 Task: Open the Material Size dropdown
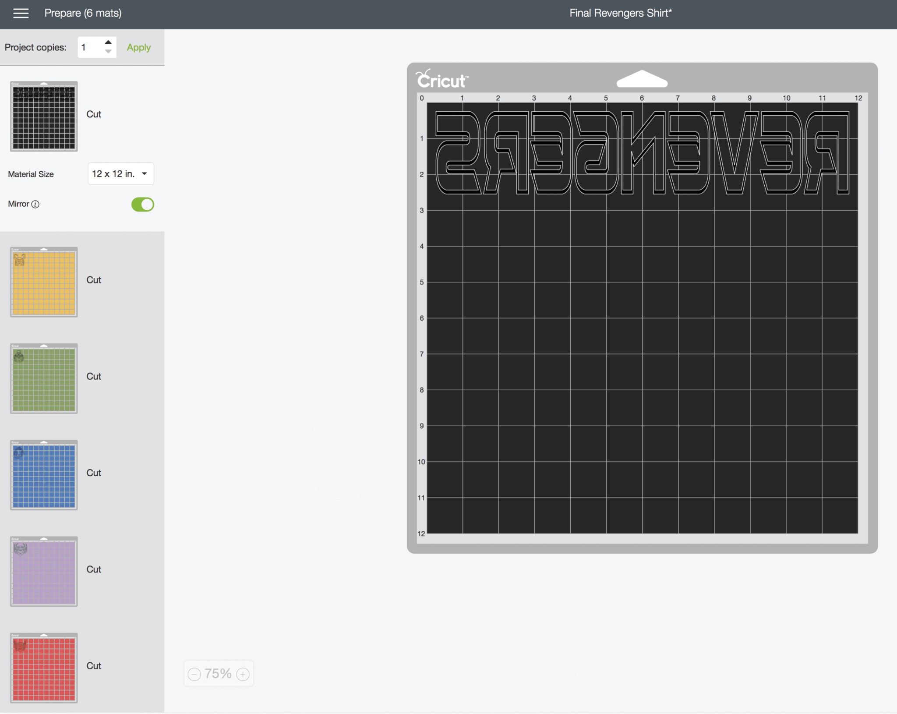[x=121, y=174]
